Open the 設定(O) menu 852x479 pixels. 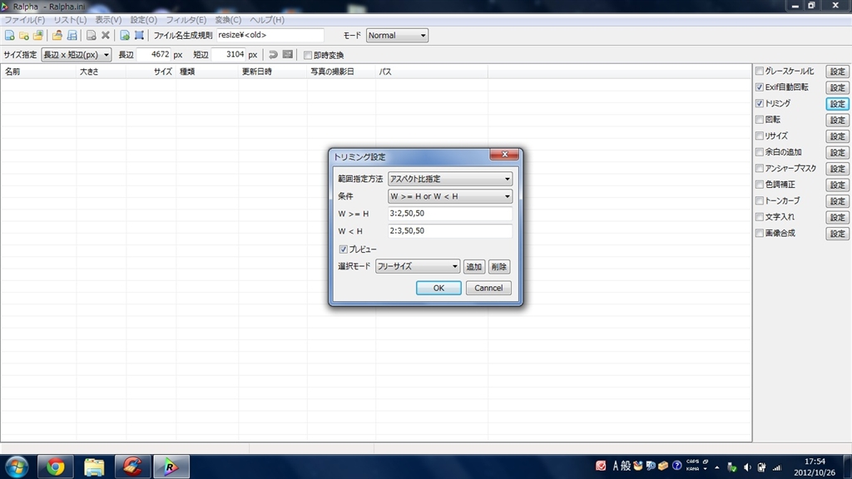click(143, 20)
